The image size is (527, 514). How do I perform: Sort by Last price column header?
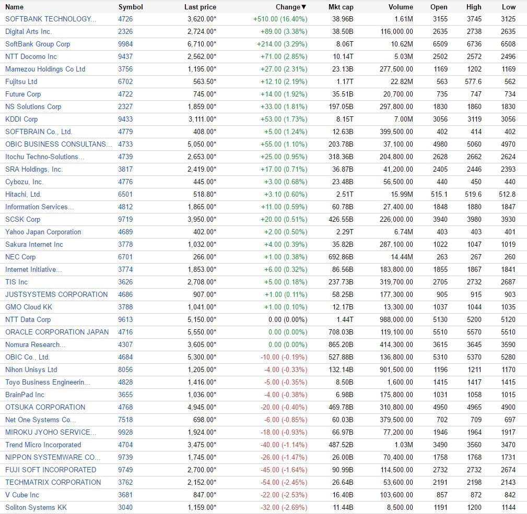point(201,7)
